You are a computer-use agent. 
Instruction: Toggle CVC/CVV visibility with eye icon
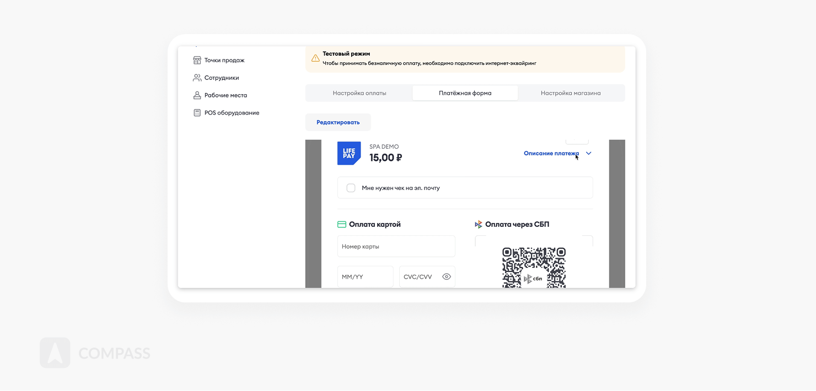[x=447, y=277]
